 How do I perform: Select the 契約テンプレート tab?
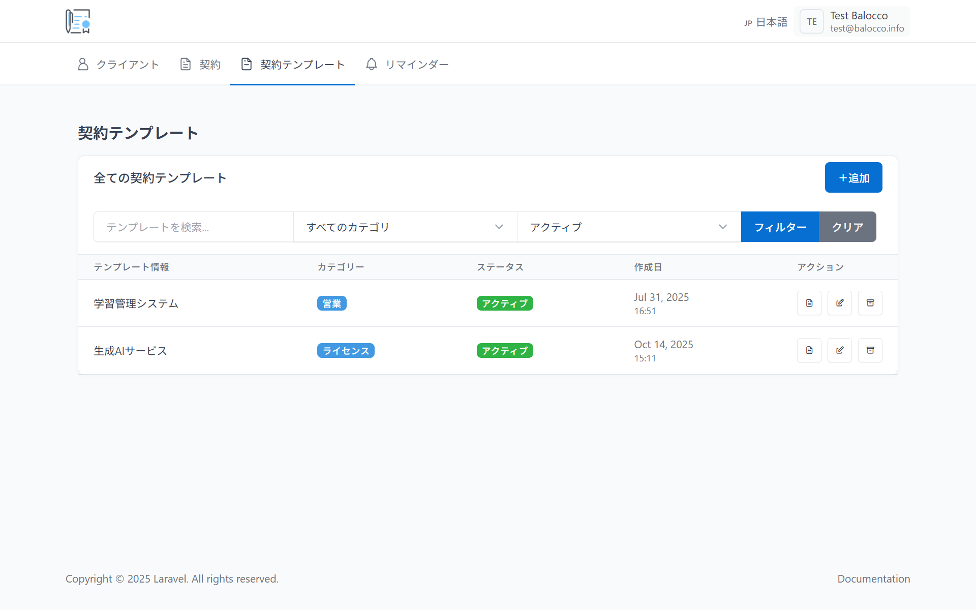click(x=292, y=65)
